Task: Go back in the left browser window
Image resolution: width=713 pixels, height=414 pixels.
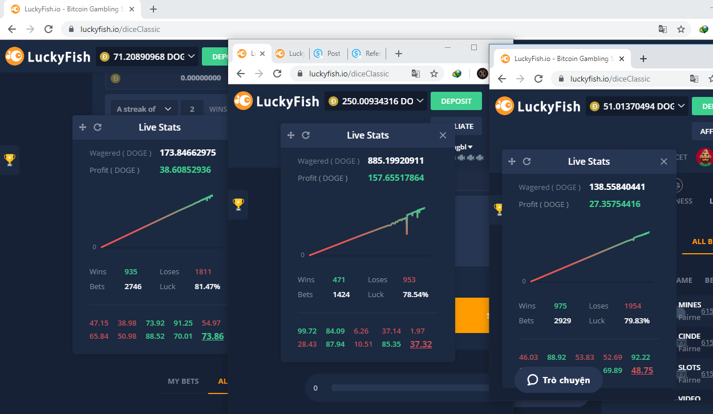Action: pos(12,29)
